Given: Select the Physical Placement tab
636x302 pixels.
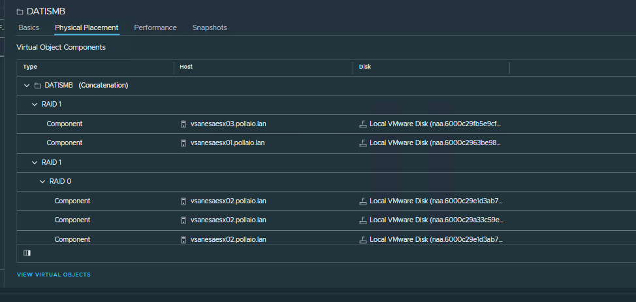Looking at the screenshot, I should (x=87, y=27).
